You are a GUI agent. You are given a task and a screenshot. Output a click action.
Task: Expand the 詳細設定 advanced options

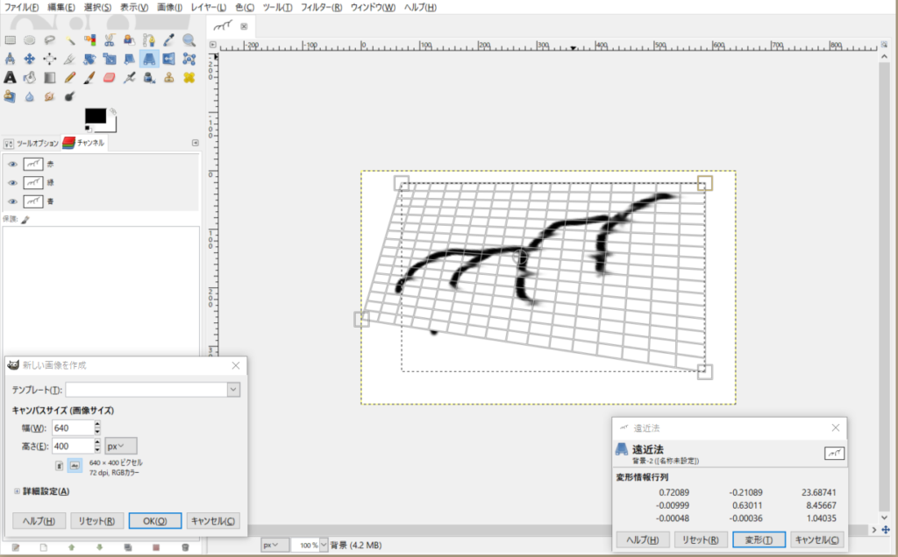pyautogui.click(x=18, y=491)
